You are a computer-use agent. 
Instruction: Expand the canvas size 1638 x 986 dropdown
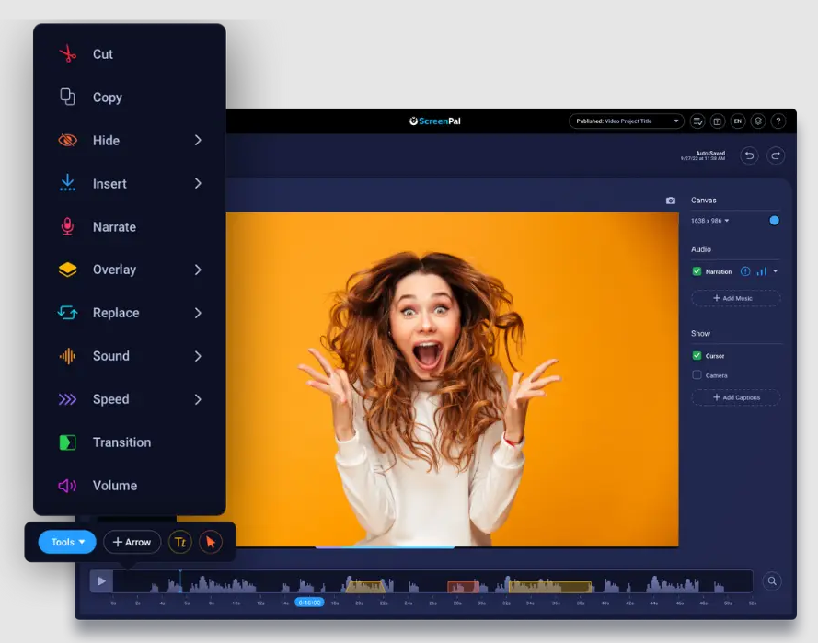tap(710, 221)
